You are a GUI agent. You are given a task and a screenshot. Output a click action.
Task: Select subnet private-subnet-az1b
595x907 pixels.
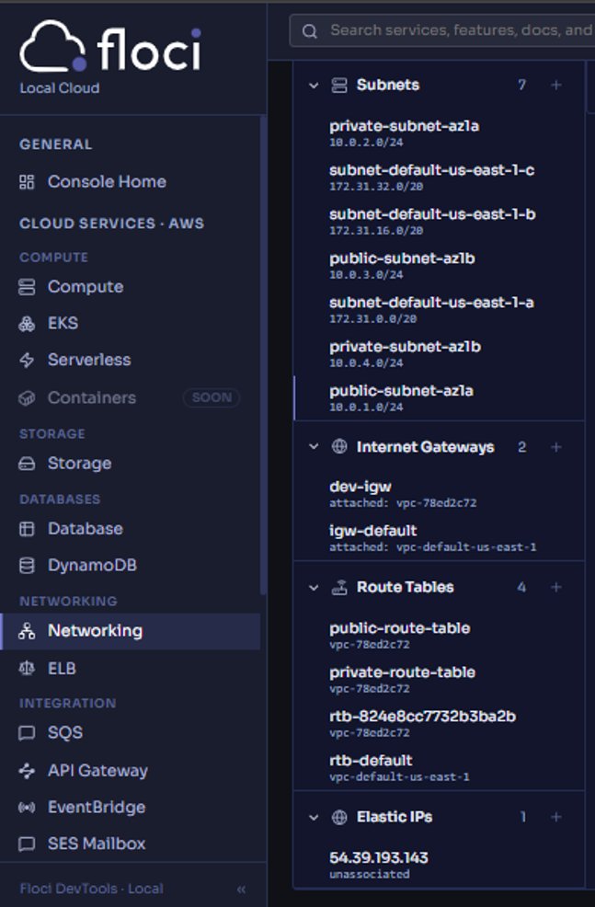[440, 354]
